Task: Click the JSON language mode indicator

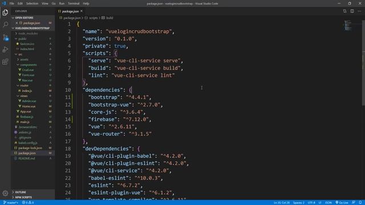Action: [328, 203]
